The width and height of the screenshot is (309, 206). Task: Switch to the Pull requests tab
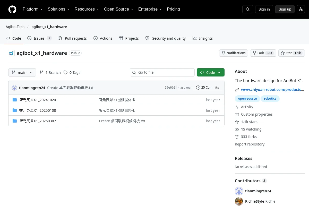[73, 38]
